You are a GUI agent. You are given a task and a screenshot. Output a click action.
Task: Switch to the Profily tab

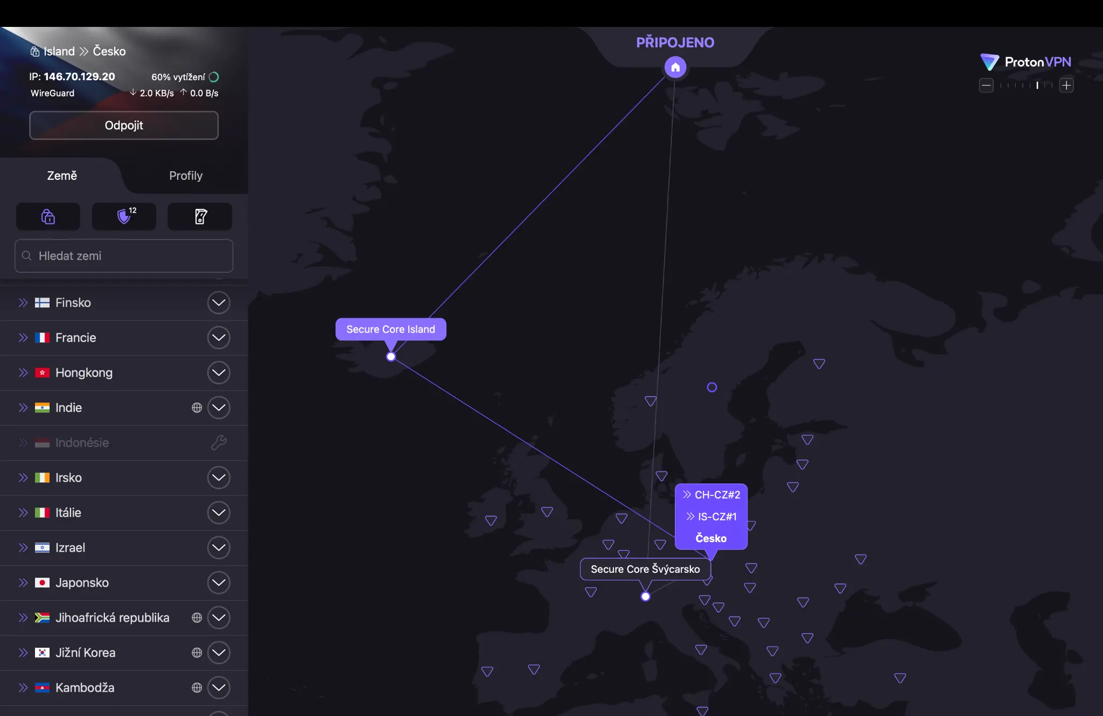186,176
